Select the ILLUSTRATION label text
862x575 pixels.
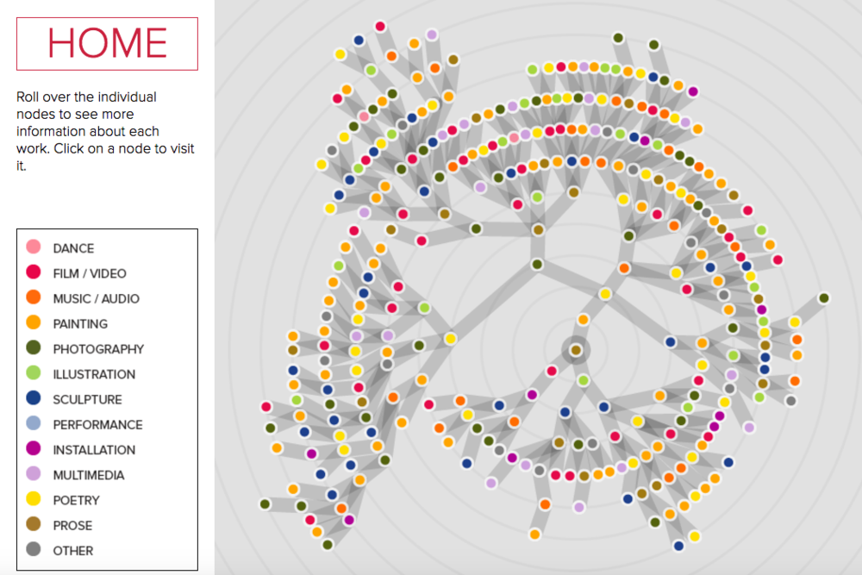click(x=94, y=375)
